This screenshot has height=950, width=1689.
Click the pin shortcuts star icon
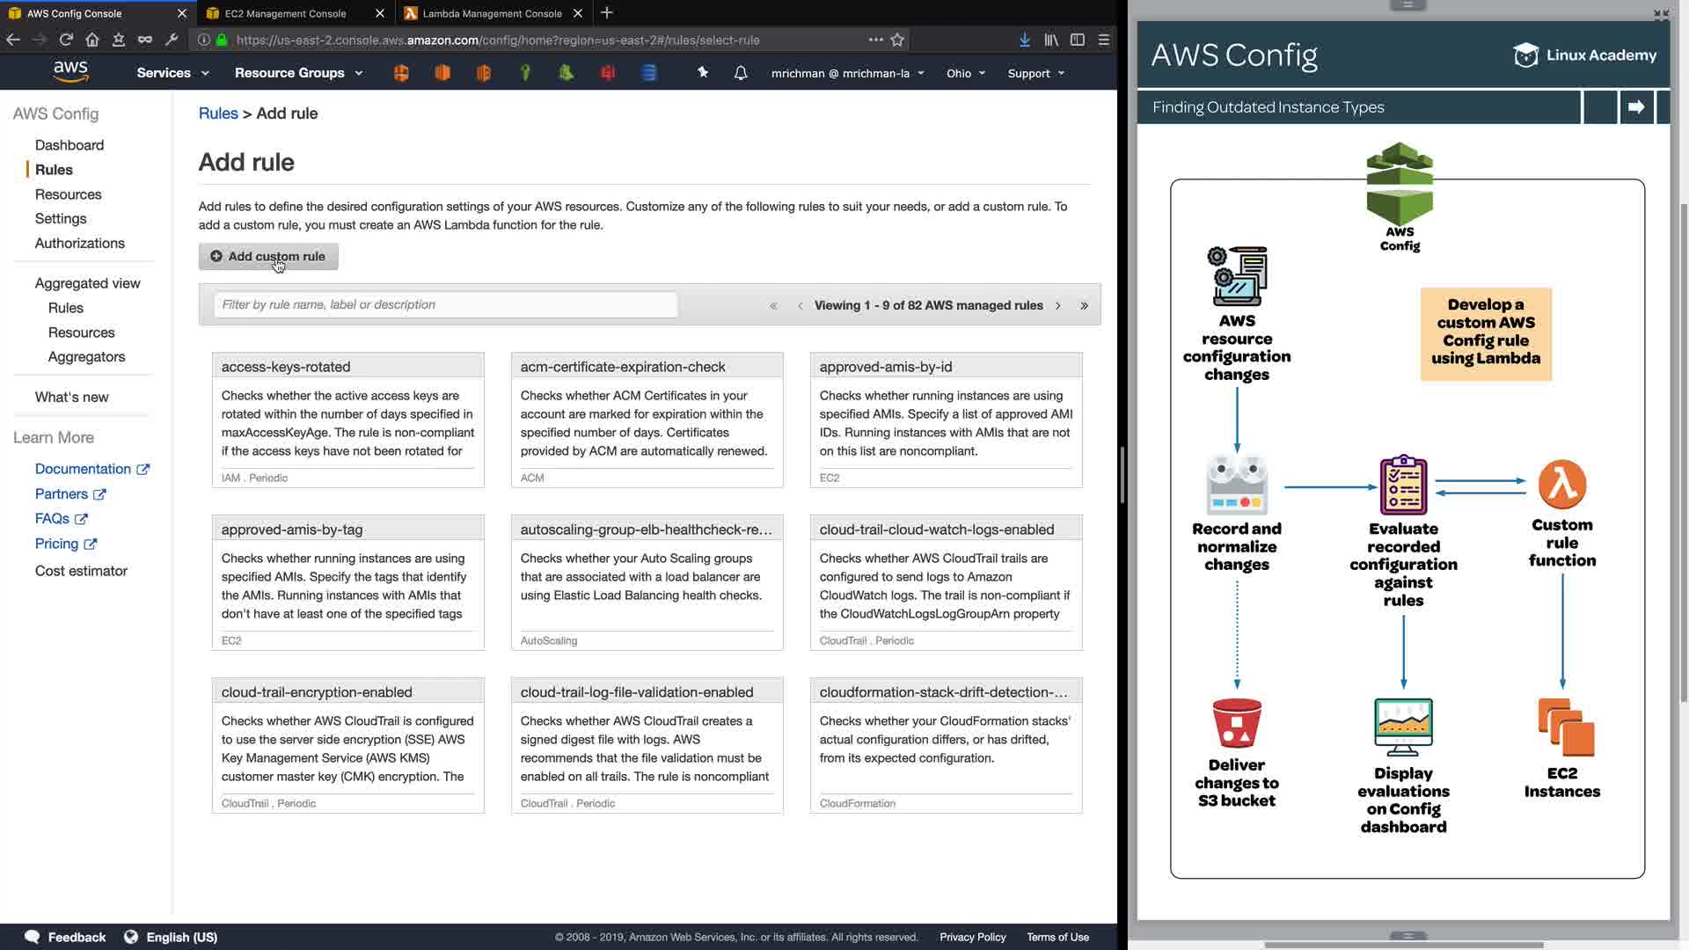click(703, 72)
